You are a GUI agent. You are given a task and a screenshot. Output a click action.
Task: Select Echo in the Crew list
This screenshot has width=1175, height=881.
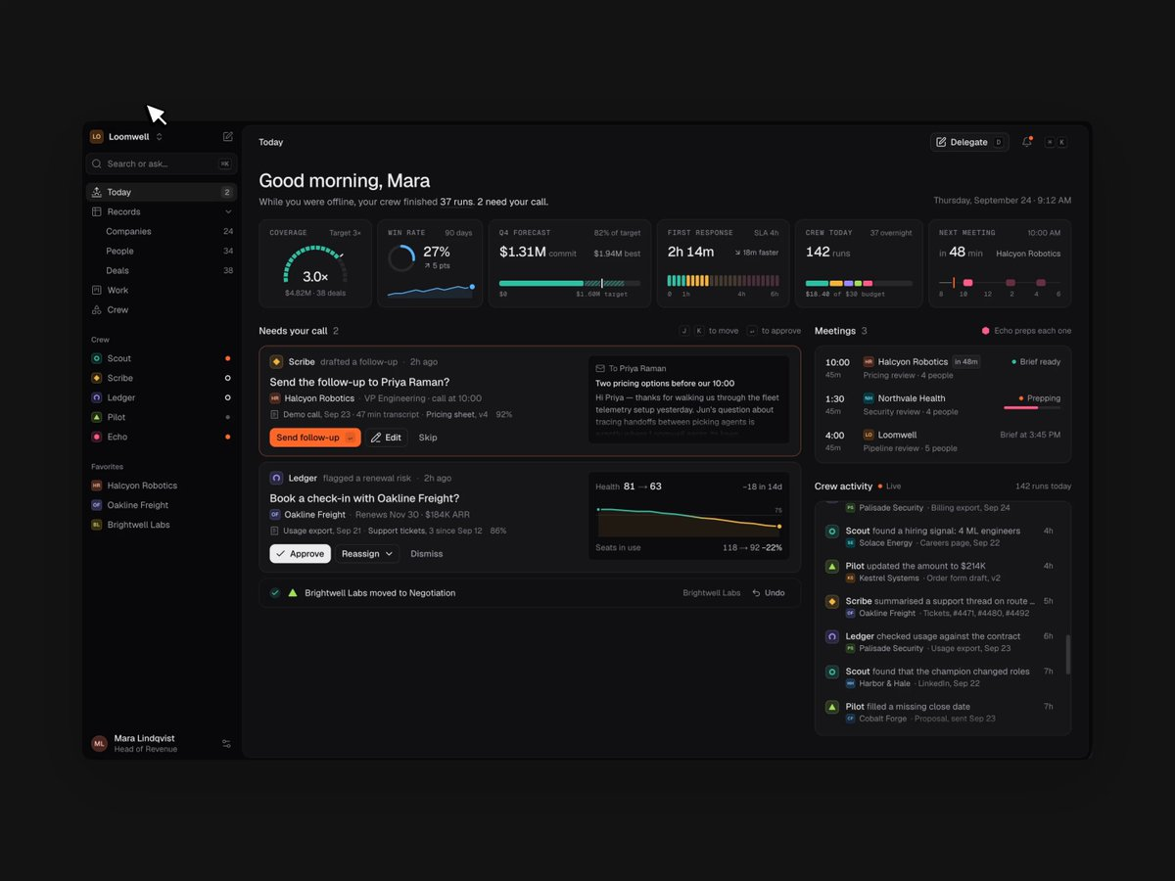(x=162, y=438)
